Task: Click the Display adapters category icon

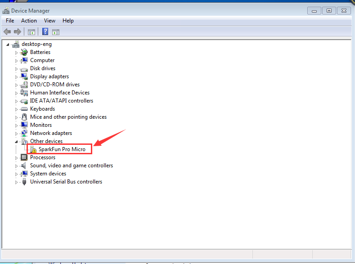Action: 24,76
